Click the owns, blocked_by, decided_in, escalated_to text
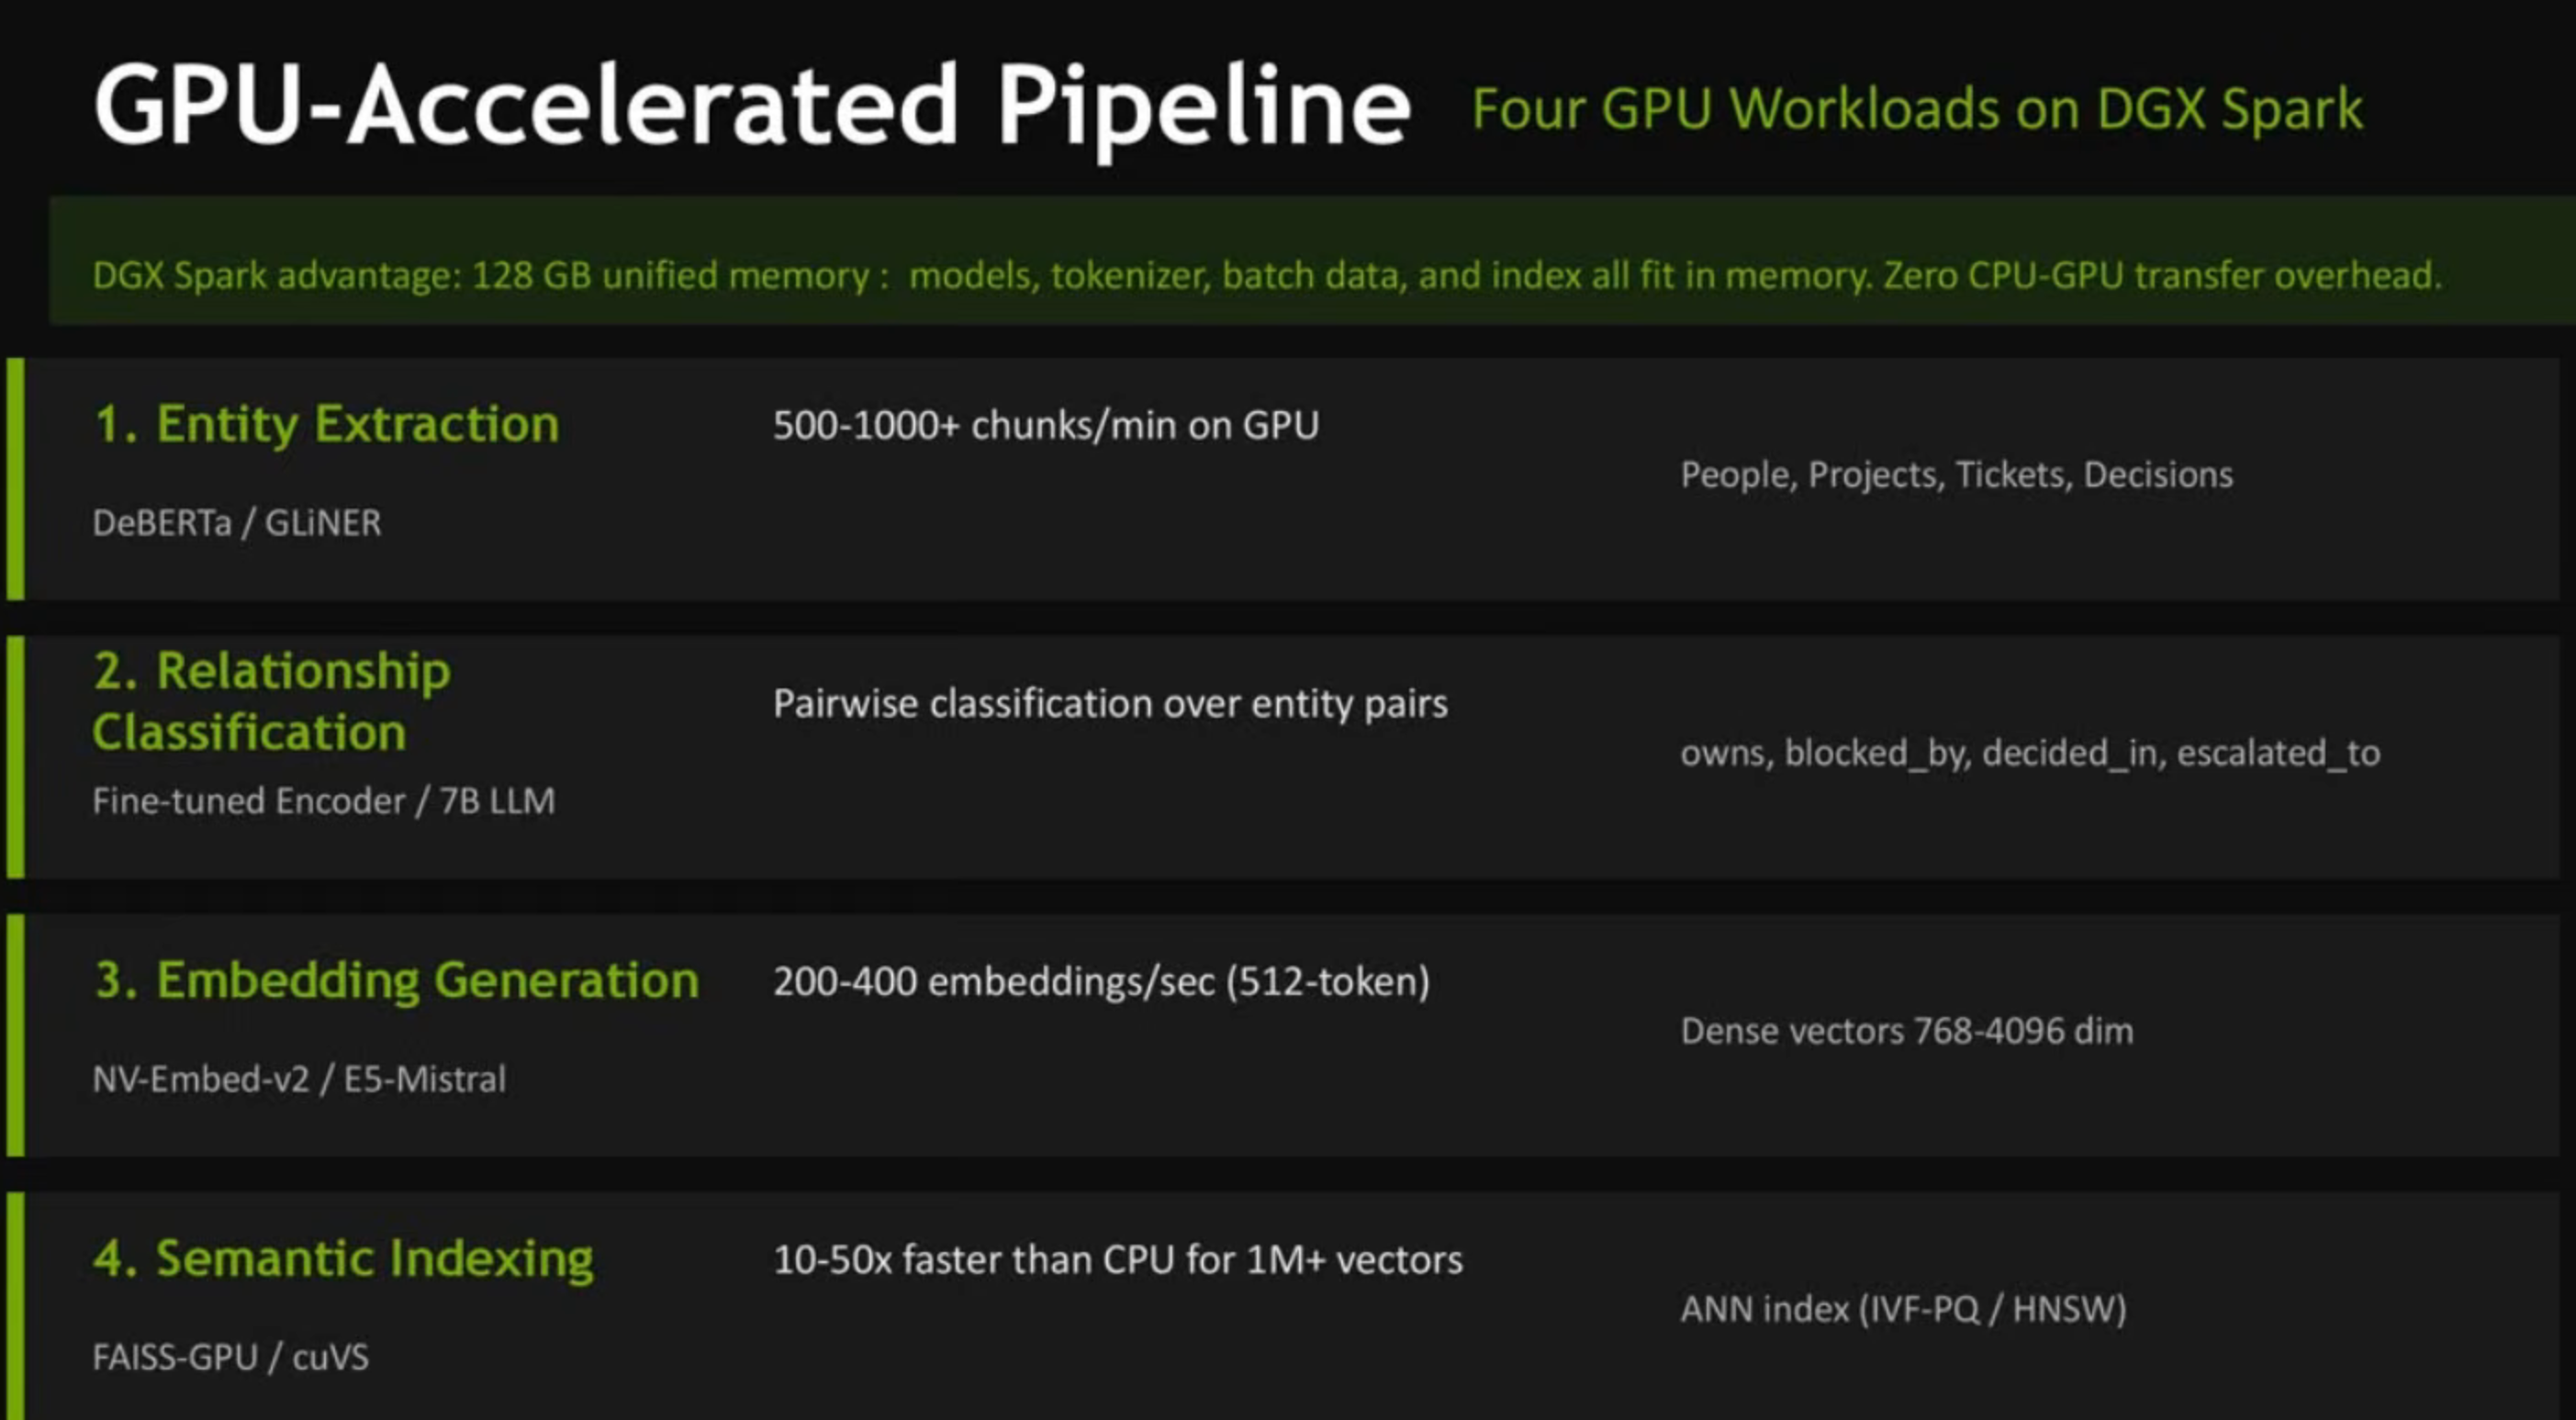Viewport: 2576px width, 1420px height. [x=2029, y=753]
